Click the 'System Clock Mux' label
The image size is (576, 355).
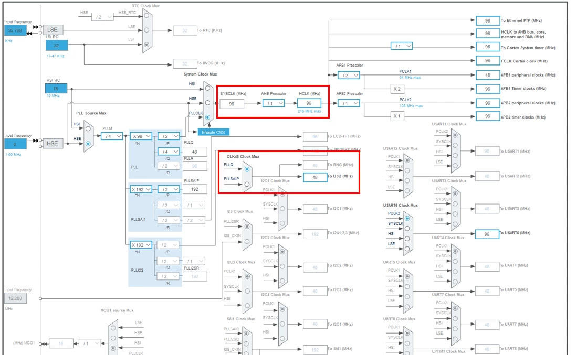coord(200,74)
